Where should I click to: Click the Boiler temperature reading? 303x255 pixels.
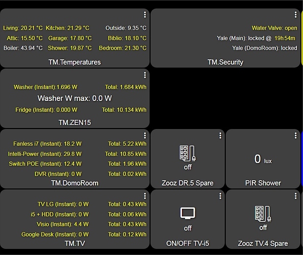point(23,48)
